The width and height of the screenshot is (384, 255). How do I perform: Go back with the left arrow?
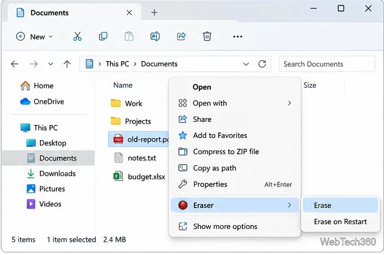coord(15,64)
